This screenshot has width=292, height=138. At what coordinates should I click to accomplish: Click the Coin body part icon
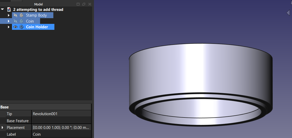tap(21, 21)
